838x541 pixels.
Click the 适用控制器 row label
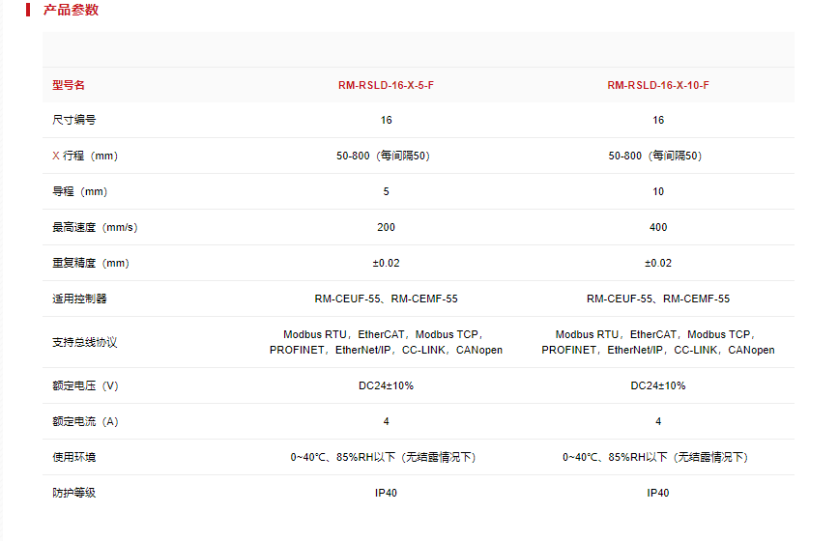(x=79, y=299)
